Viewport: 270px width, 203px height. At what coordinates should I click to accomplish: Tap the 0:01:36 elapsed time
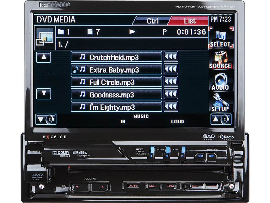(191, 32)
